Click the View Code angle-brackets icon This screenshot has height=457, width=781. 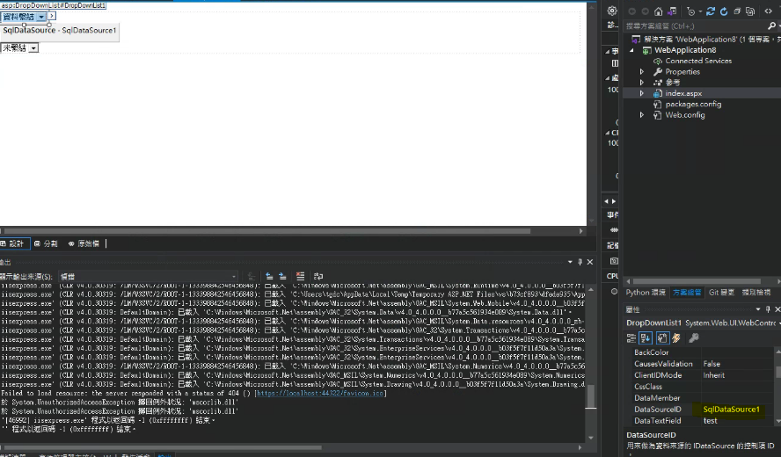point(769,11)
